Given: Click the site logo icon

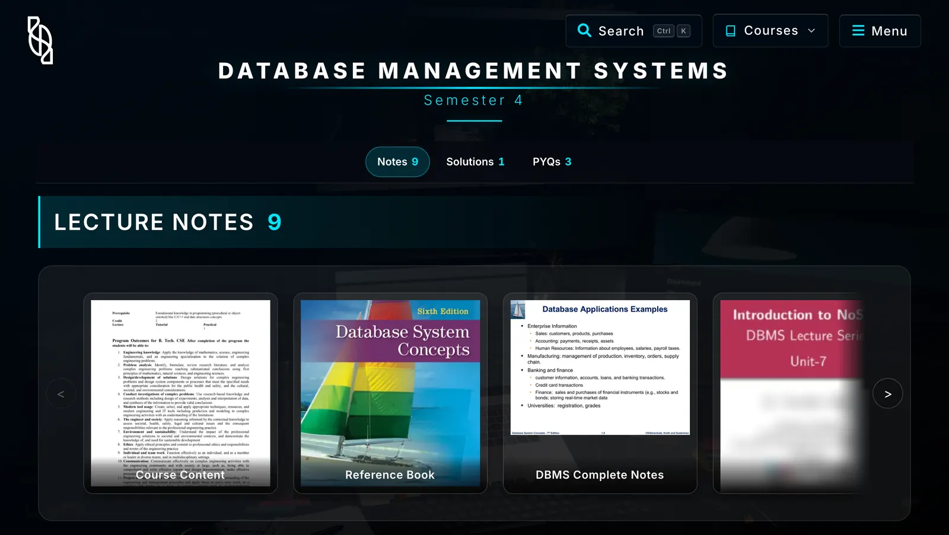Looking at the screenshot, I should coord(40,40).
